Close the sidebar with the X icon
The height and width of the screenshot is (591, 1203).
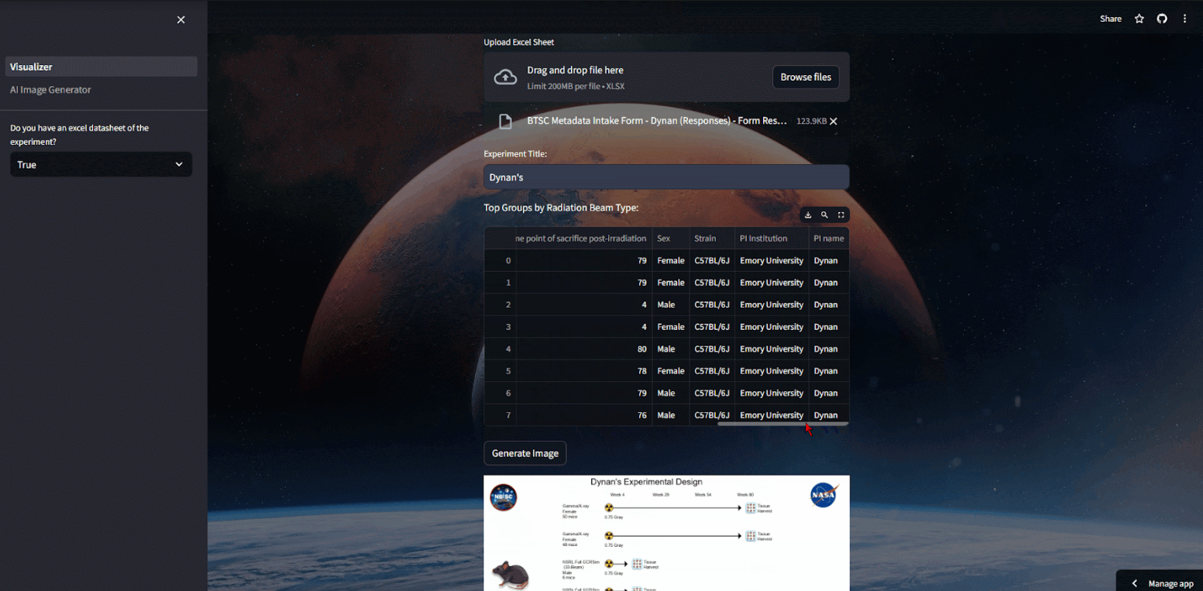pyautogui.click(x=181, y=20)
